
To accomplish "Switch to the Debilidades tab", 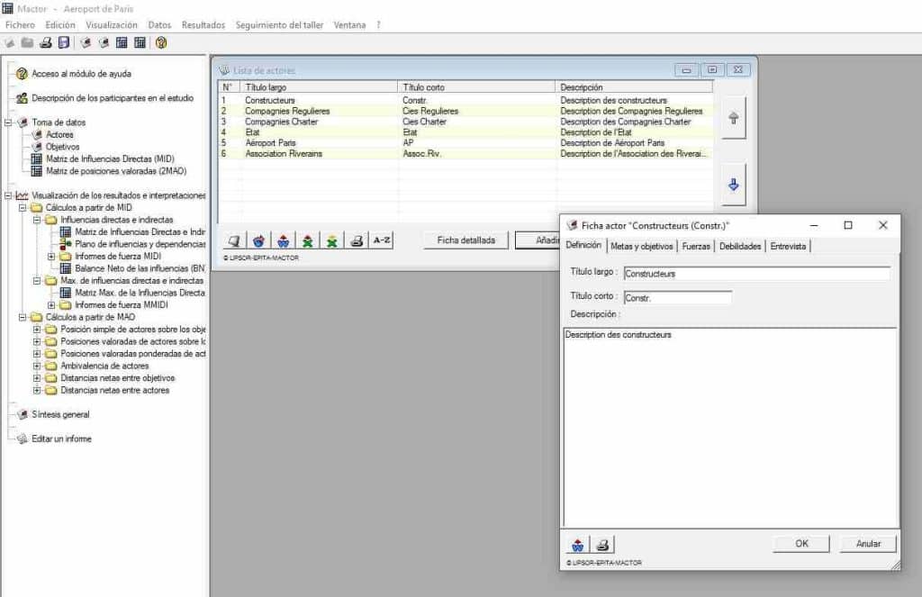I will point(740,247).
